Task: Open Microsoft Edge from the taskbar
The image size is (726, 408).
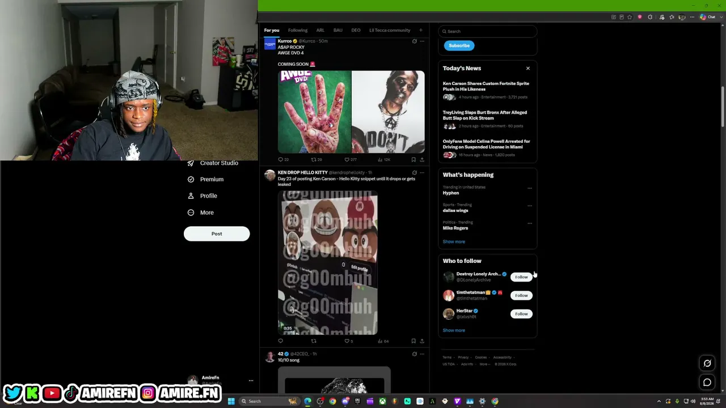Action: [307, 401]
